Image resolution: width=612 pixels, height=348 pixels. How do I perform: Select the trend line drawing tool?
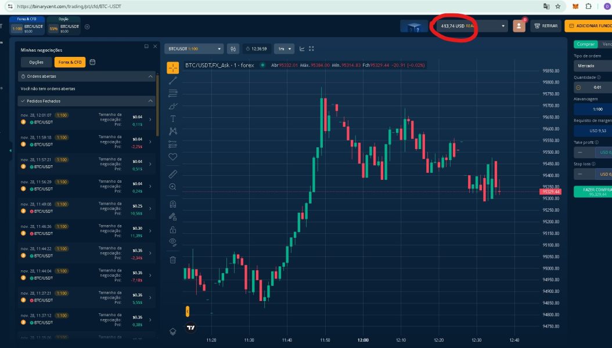tap(173, 81)
